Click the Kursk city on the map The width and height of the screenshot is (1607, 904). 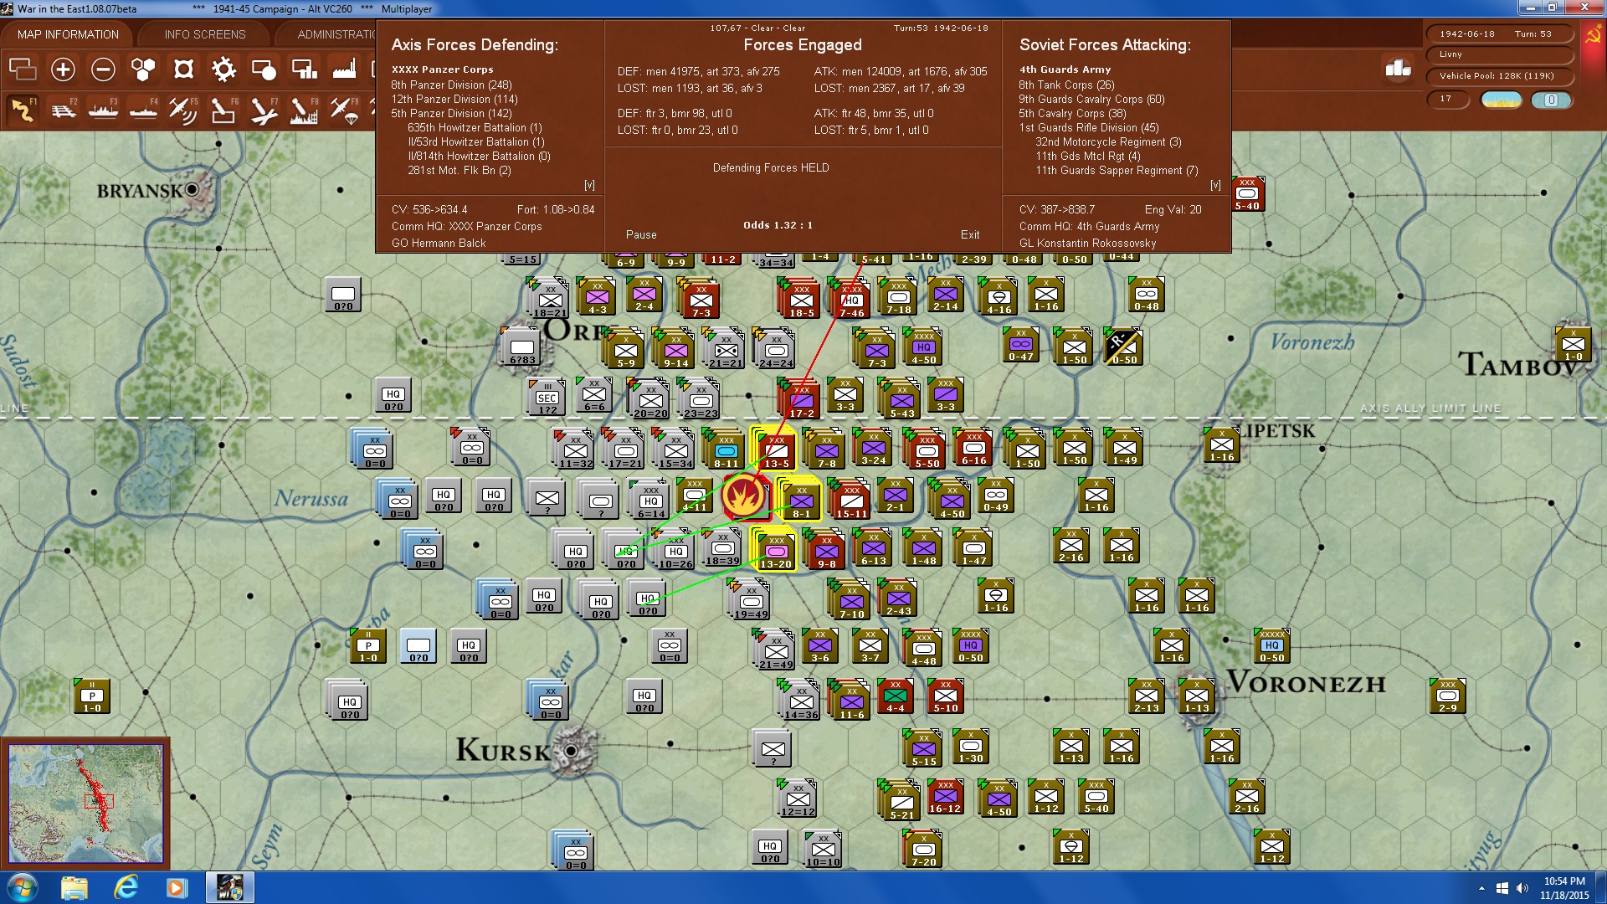tap(572, 750)
